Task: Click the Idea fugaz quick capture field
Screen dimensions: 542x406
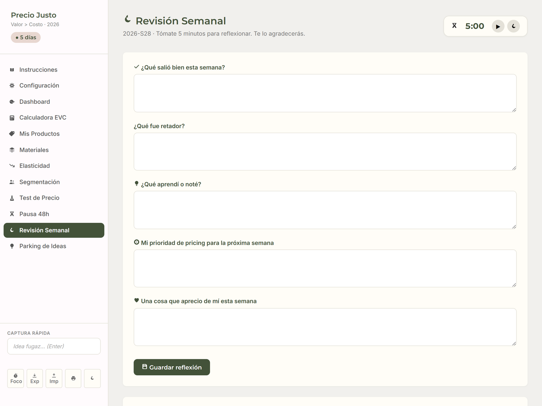Action: coord(54,346)
